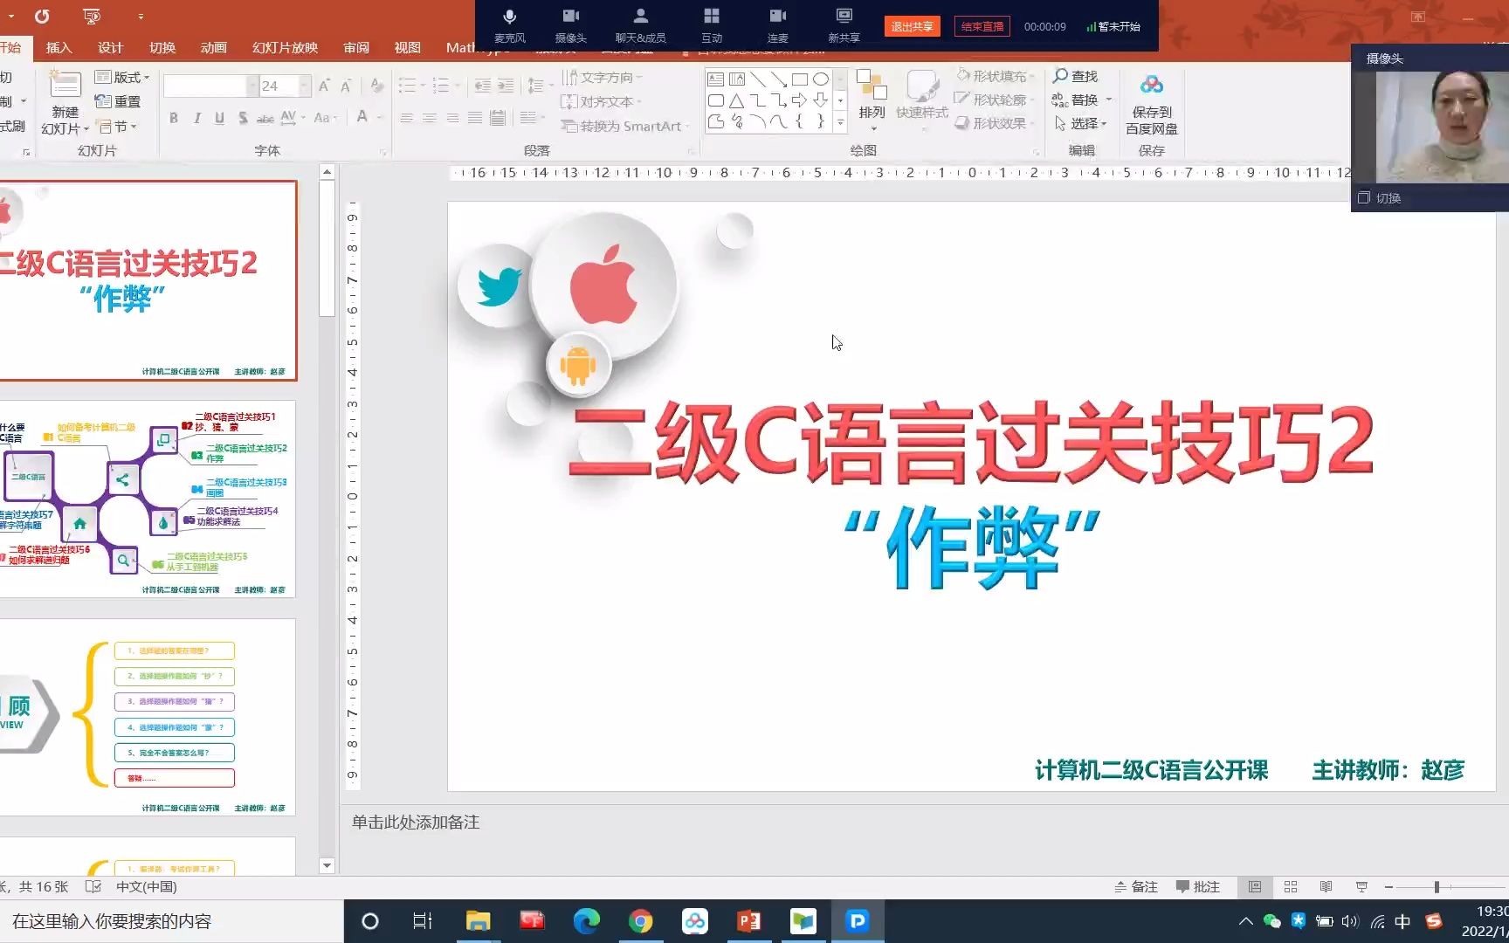Switch to reading view in status bar
Screen dimensions: 1509x943
(x=1326, y=887)
